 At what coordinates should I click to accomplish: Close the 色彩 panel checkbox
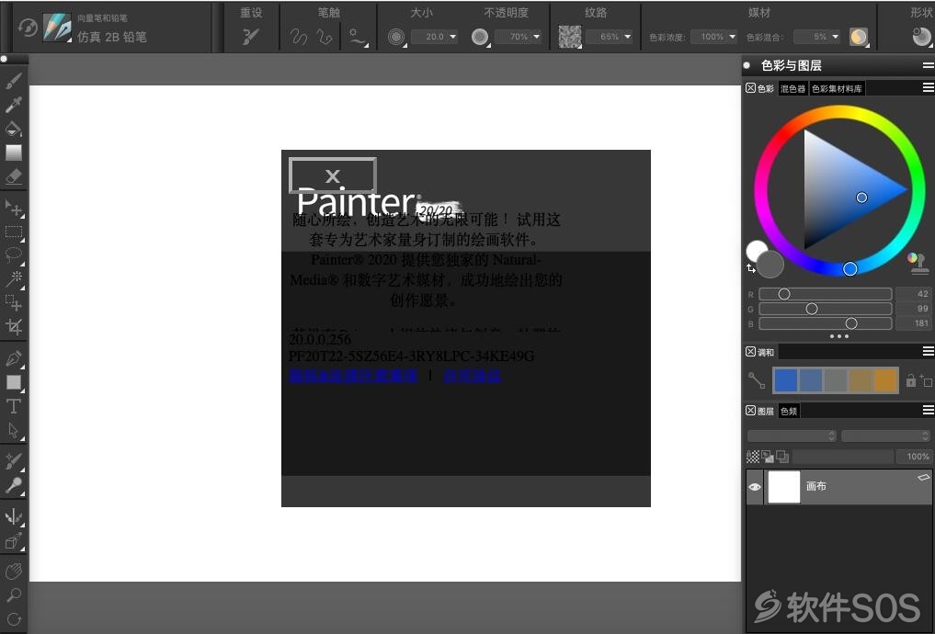coord(751,88)
